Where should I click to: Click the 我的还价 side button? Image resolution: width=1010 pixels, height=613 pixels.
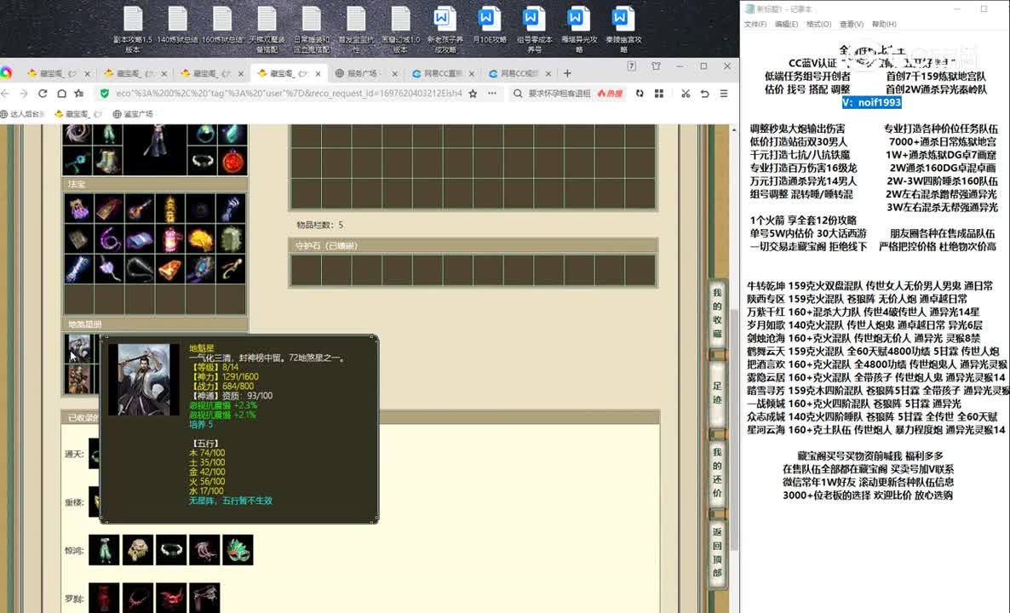pos(718,472)
